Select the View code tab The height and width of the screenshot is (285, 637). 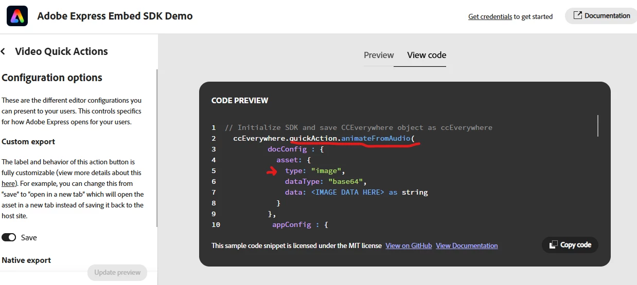click(427, 55)
